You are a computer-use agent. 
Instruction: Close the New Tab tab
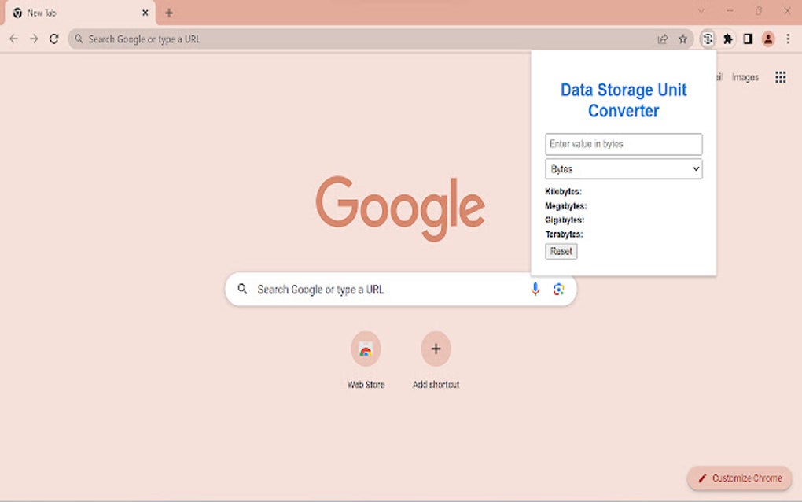(x=145, y=13)
